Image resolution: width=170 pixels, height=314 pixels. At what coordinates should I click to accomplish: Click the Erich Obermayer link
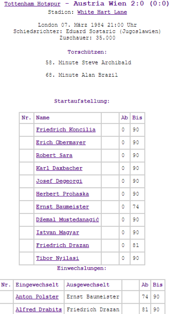click(x=61, y=143)
